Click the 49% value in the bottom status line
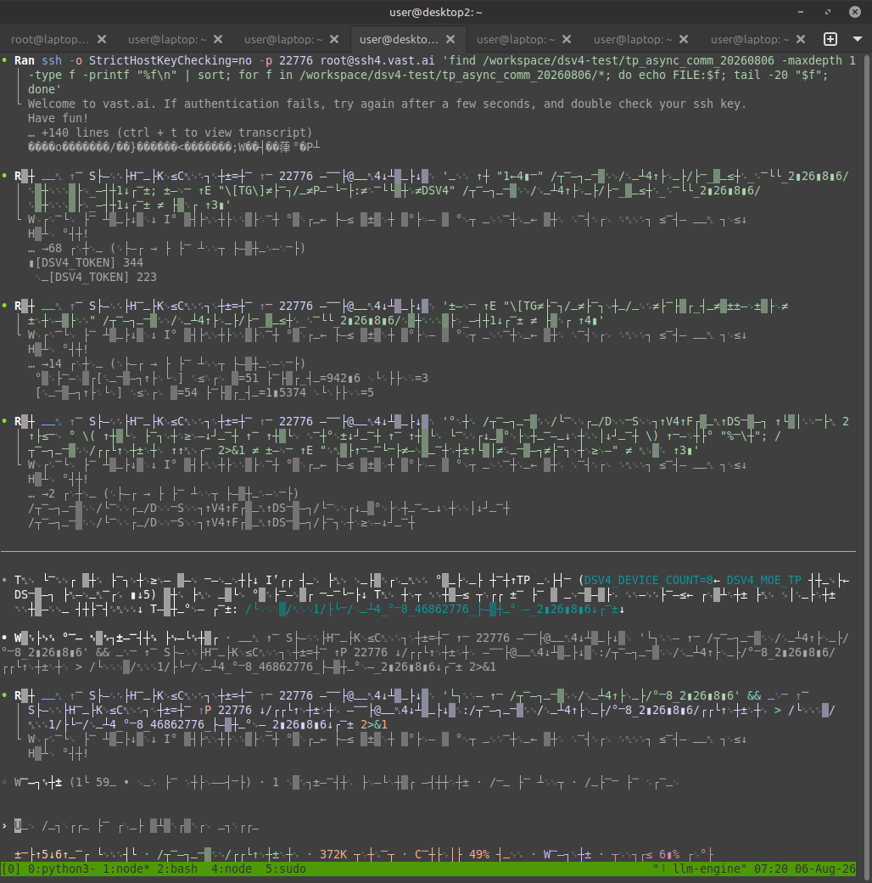Viewport: 872px width, 883px height. click(x=478, y=854)
